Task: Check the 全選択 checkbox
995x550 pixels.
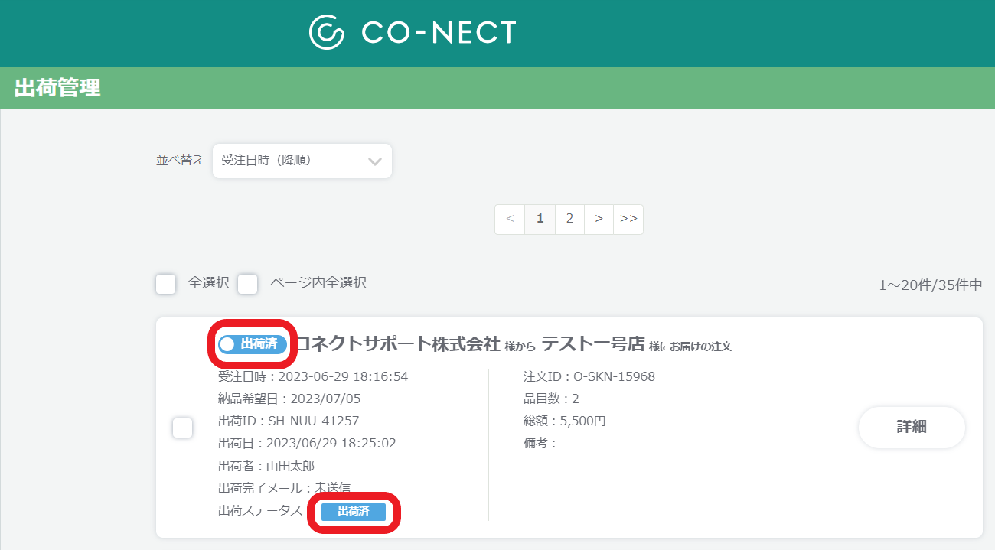Action: click(x=166, y=284)
